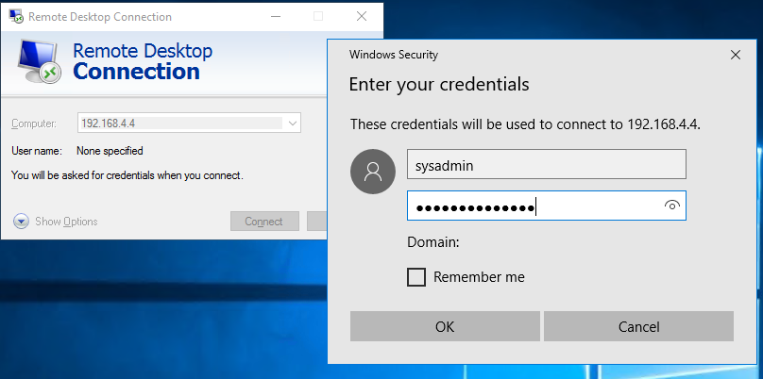The image size is (763, 379).
Task: Minimize the Remote Desktop Connection window
Action: [276, 17]
